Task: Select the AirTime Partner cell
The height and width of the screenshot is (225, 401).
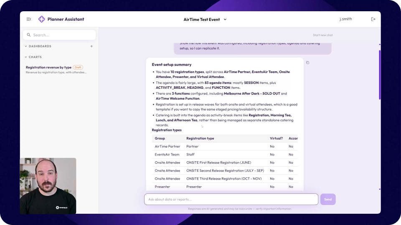Action: click(168, 146)
